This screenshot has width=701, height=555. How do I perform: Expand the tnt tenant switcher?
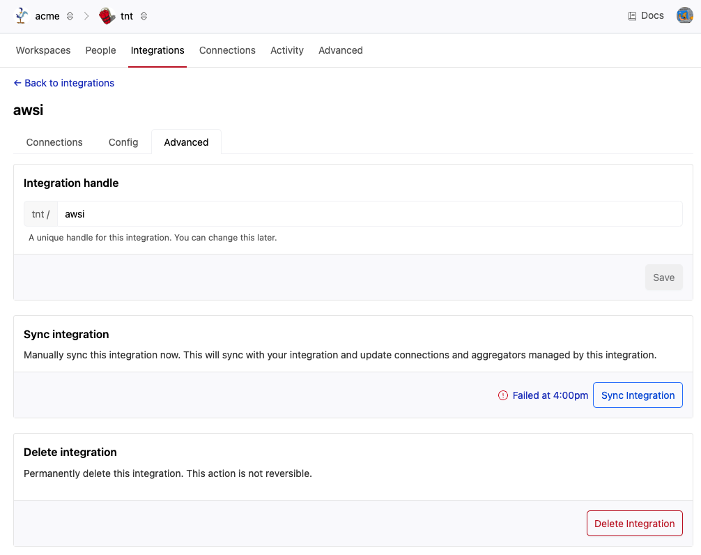click(144, 16)
